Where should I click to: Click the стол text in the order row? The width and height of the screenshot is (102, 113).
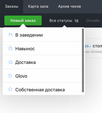tap(97, 46)
